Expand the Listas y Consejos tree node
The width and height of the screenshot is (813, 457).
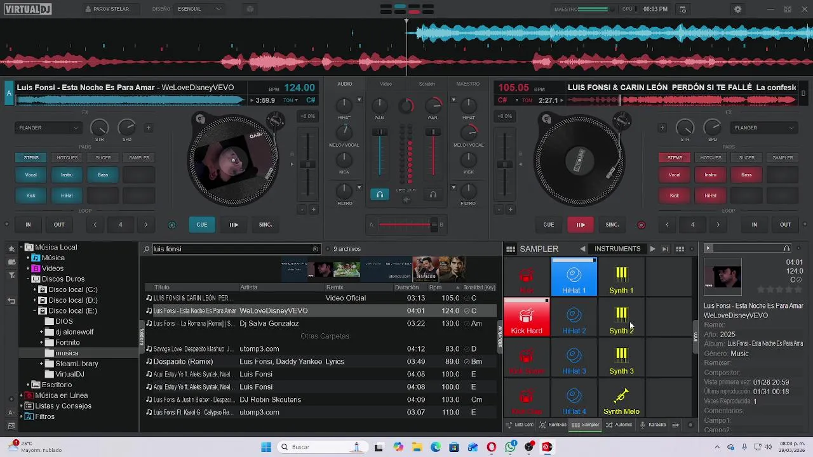(x=22, y=406)
